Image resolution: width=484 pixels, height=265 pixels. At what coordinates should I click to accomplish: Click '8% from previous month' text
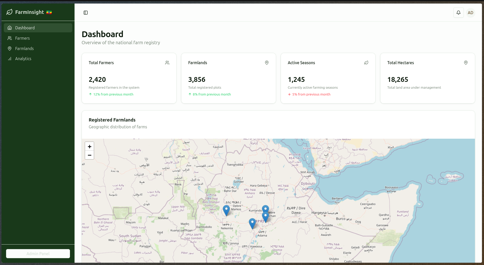[x=212, y=94]
